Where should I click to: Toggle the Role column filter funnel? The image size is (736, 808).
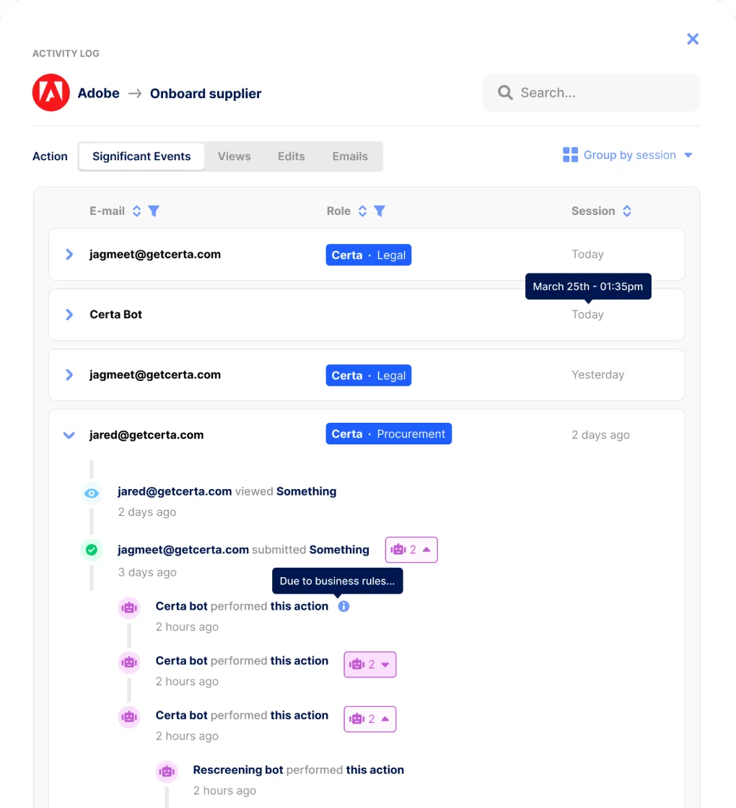coord(380,211)
